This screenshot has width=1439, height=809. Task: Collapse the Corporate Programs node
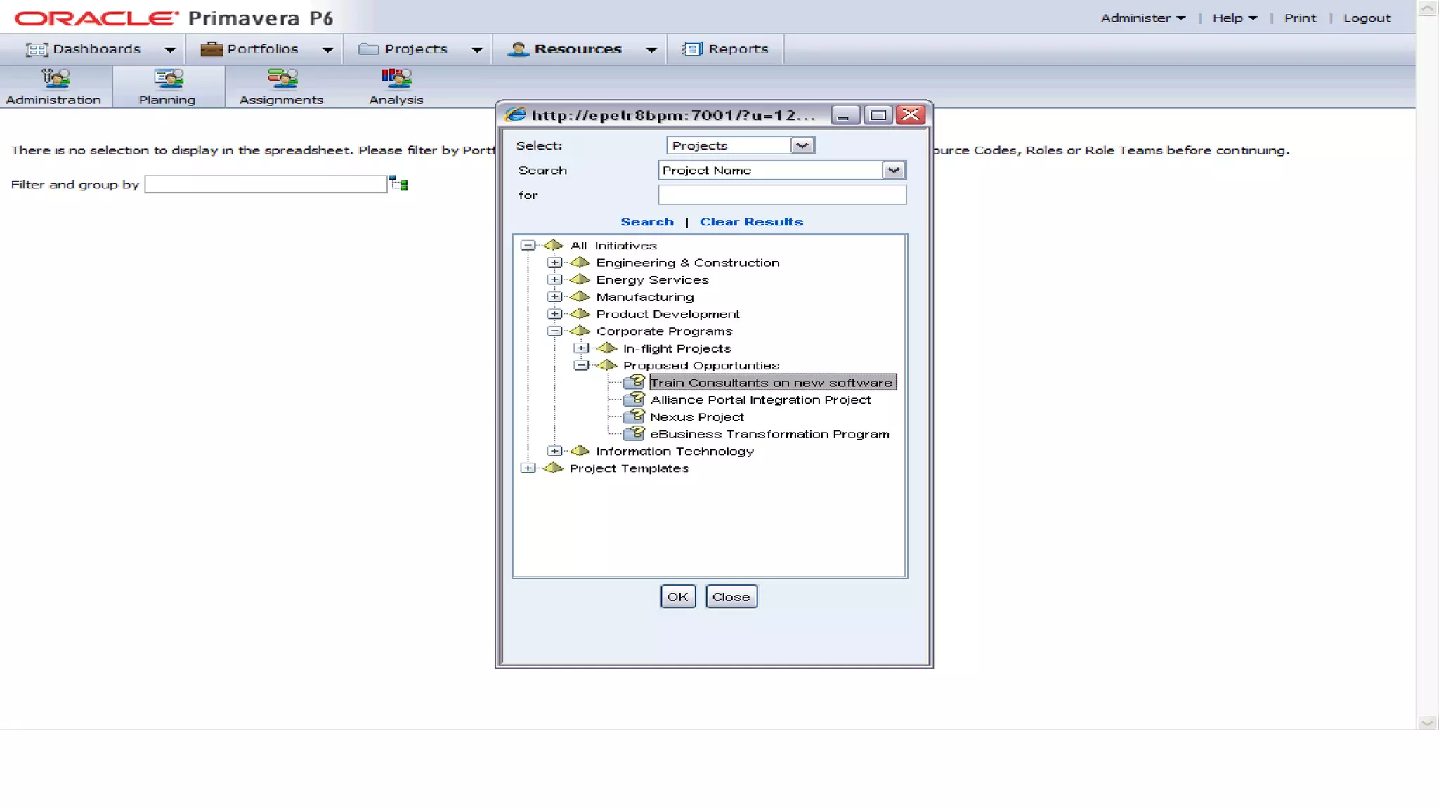tap(554, 331)
